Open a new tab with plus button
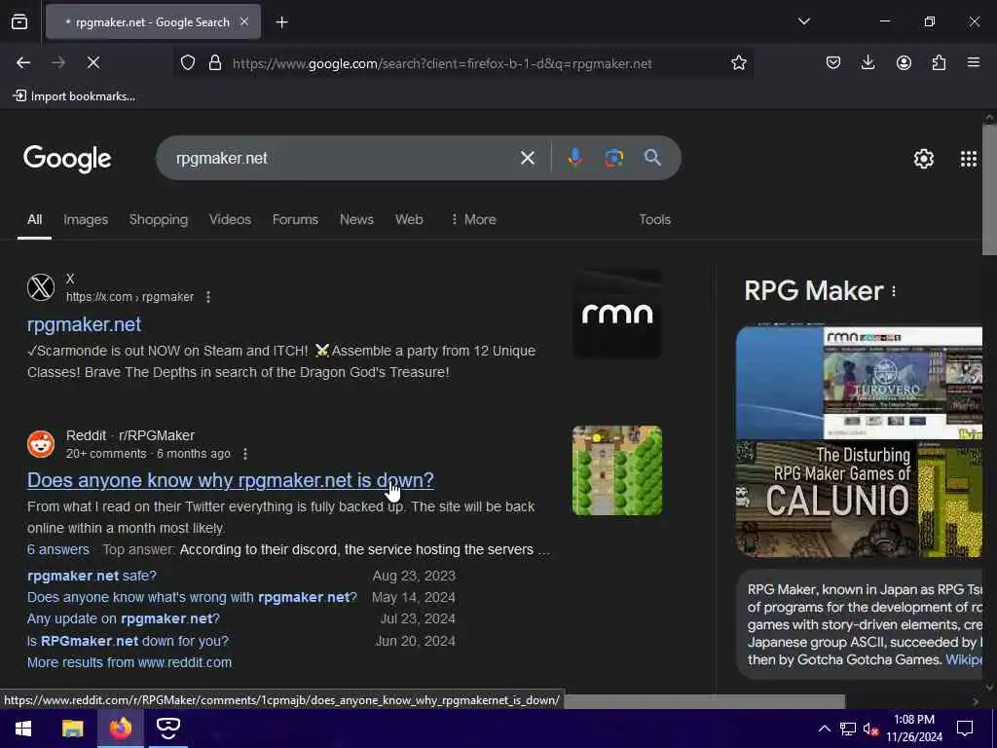997x748 pixels. point(281,22)
